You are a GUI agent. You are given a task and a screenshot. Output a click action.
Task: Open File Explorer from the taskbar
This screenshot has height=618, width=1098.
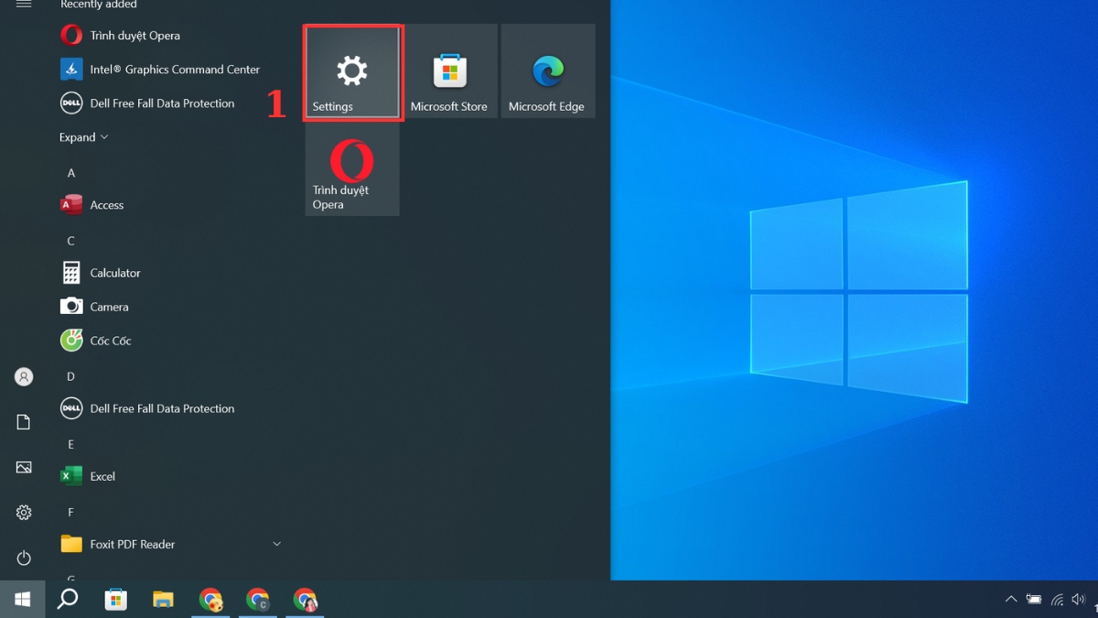(163, 600)
